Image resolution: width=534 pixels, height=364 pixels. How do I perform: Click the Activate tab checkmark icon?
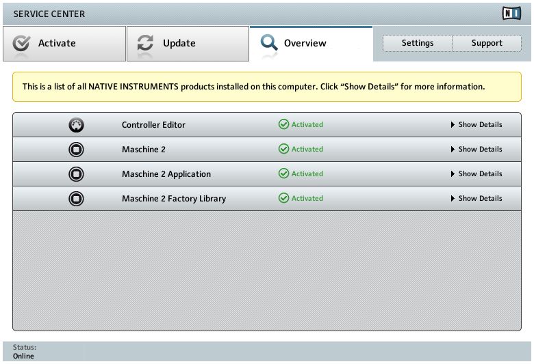[x=21, y=43]
